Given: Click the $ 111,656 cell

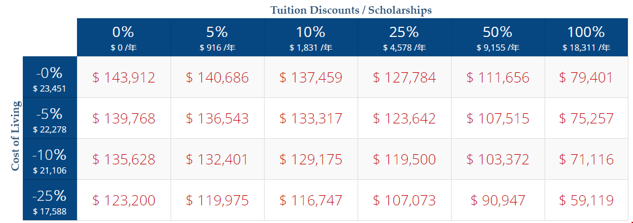Looking at the screenshot, I should point(498,77).
